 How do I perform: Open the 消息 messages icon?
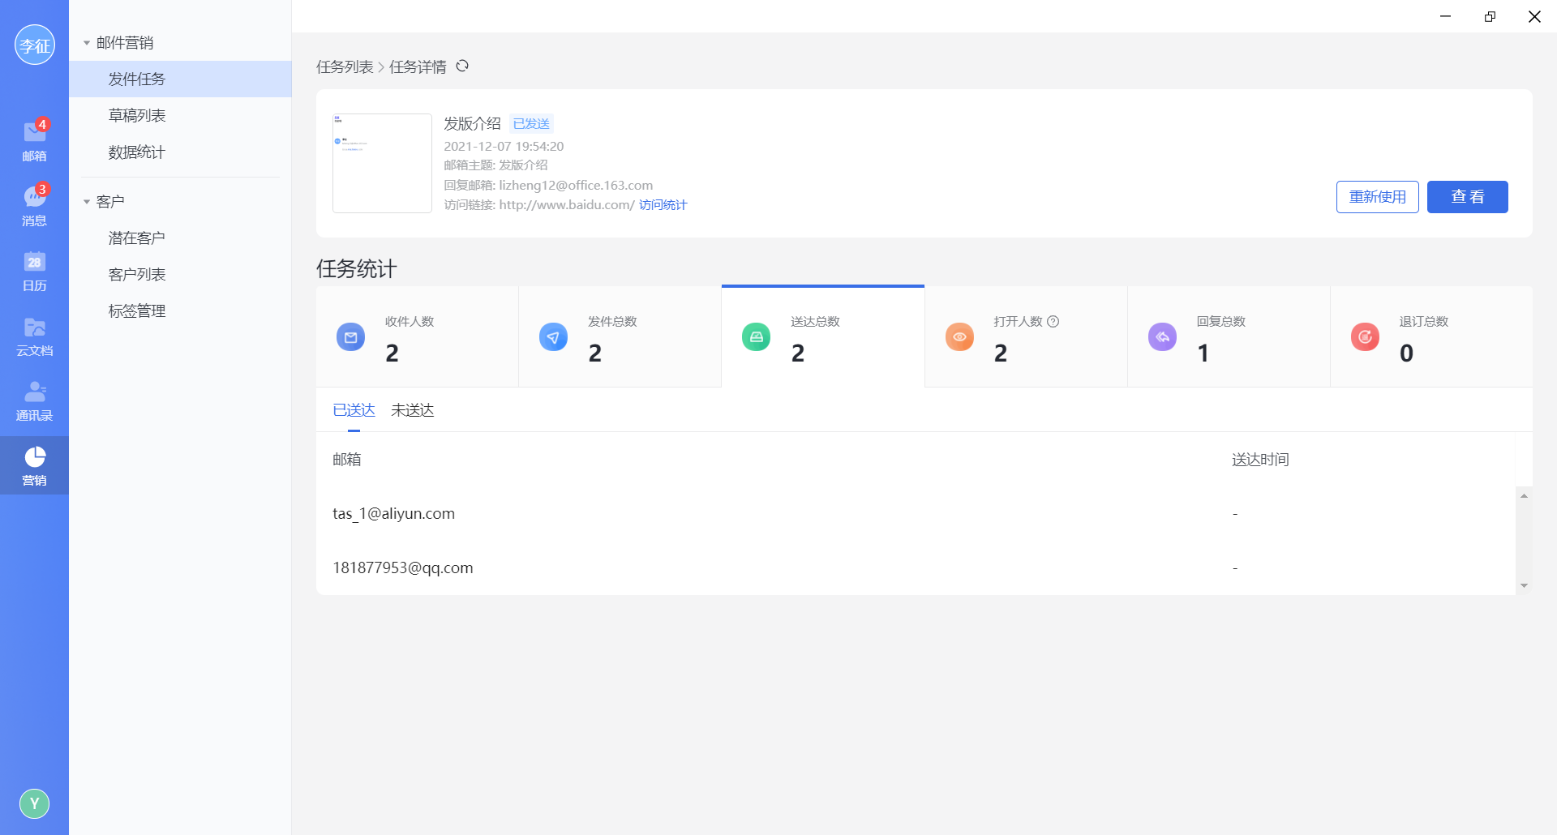pyautogui.click(x=34, y=204)
